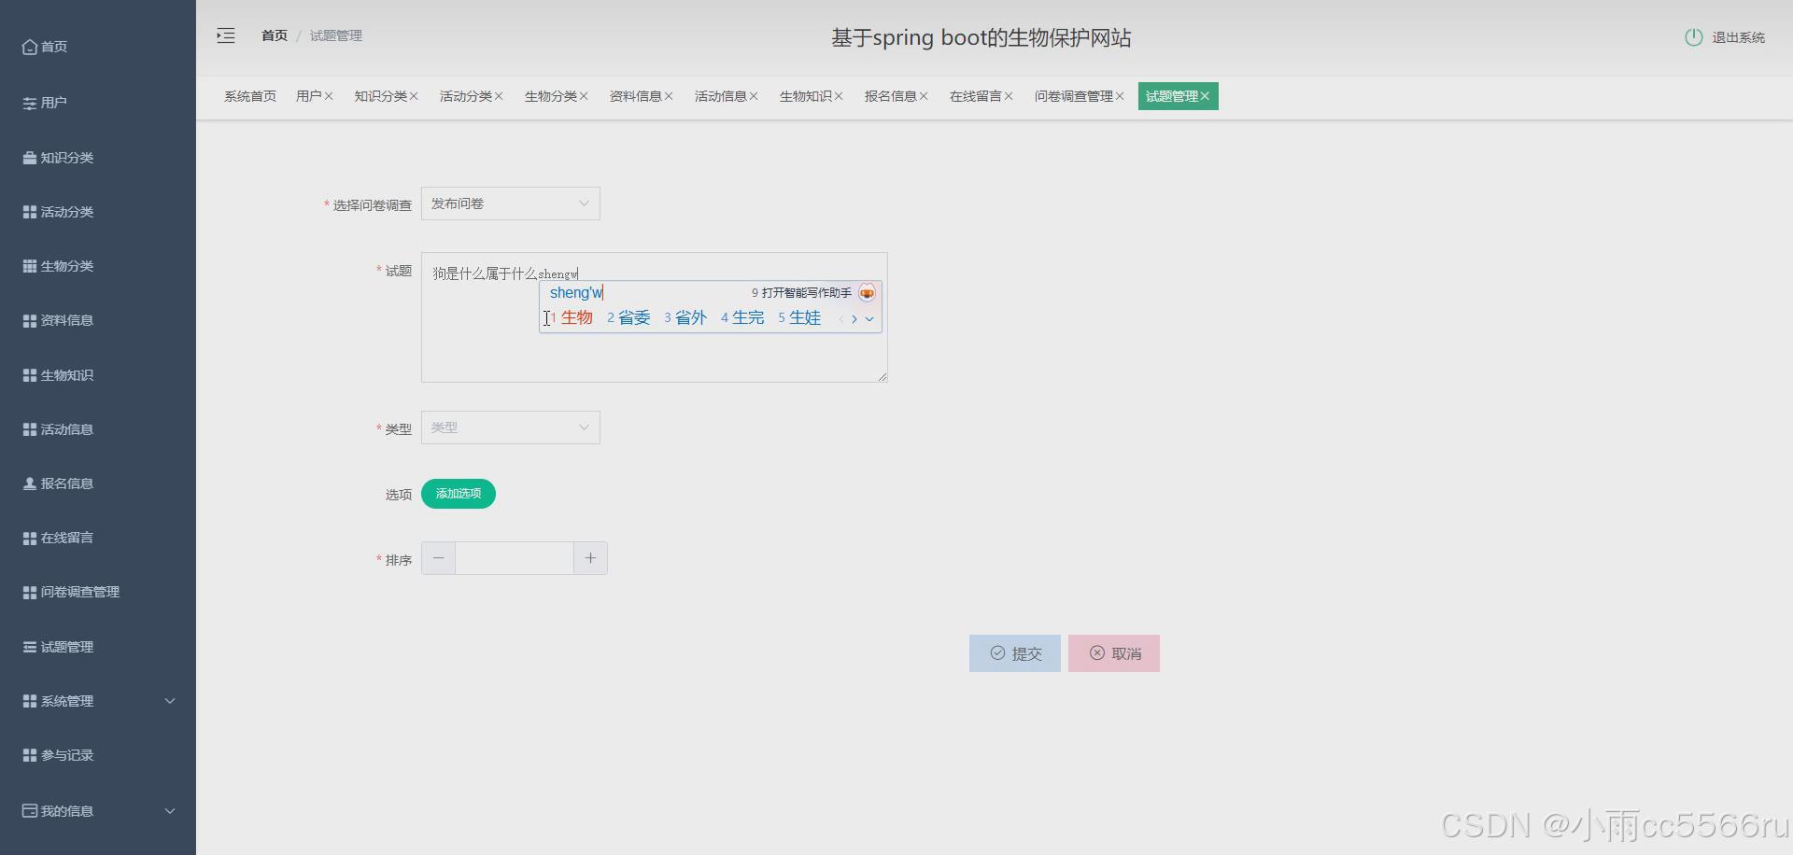Switch to the 生物分类 tab

(550, 96)
